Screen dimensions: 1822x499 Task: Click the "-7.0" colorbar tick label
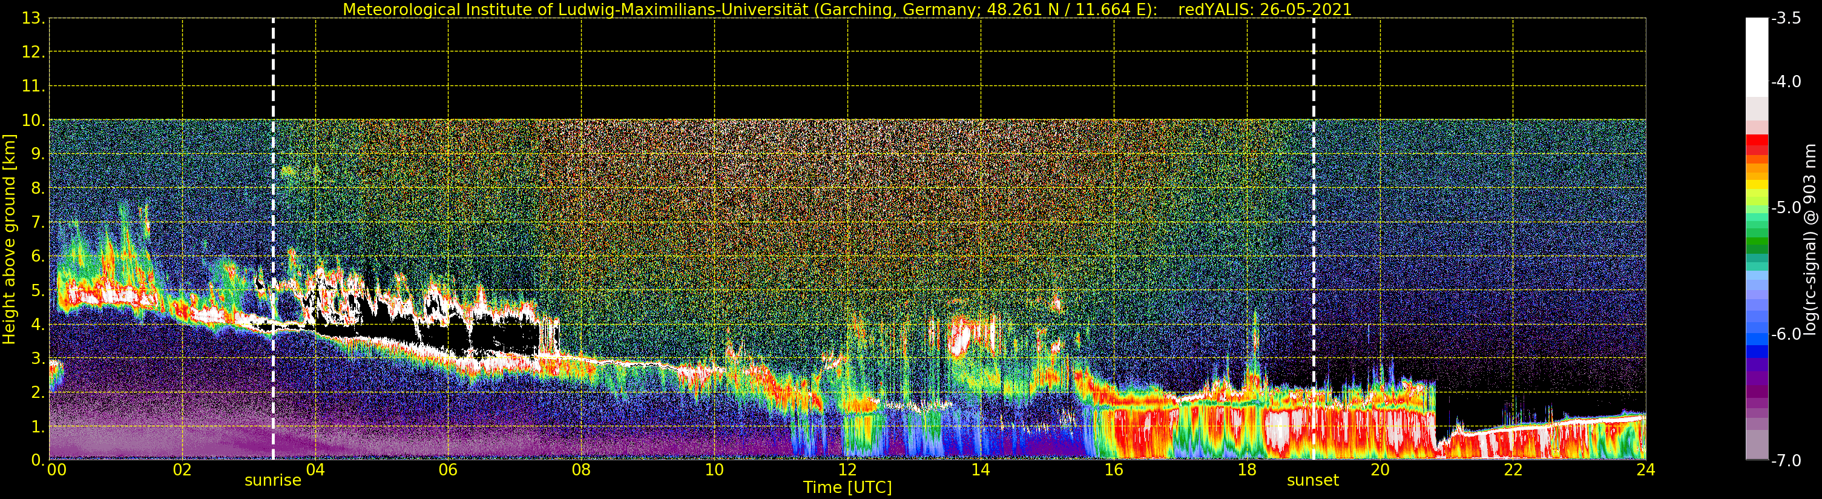tap(1786, 461)
